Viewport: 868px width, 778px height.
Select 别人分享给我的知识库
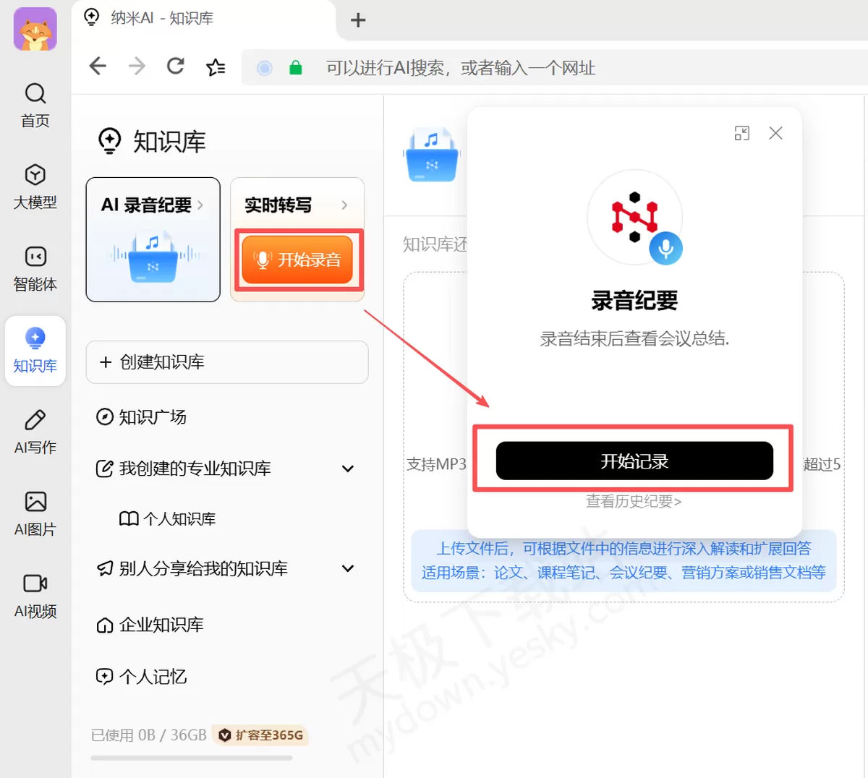tap(192, 569)
